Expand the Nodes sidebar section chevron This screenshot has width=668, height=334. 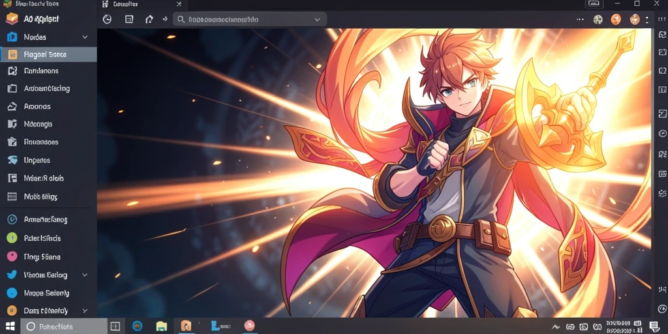(85, 37)
